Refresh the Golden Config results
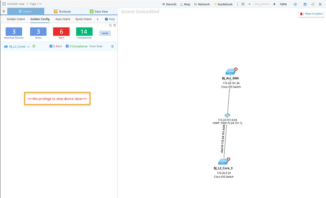 click(110, 25)
